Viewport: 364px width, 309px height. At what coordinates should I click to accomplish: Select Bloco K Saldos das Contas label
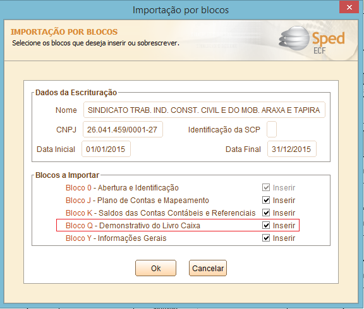tap(161, 213)
